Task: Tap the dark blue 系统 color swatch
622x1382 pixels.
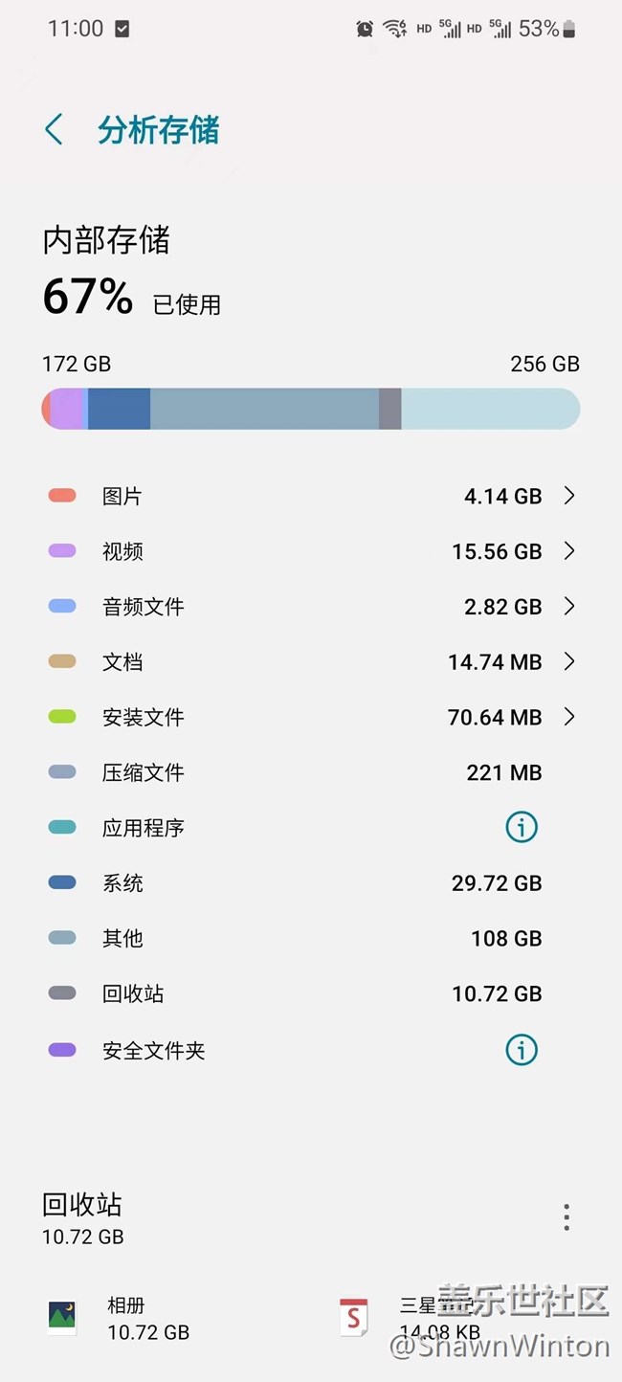Action: pos(62,883)
